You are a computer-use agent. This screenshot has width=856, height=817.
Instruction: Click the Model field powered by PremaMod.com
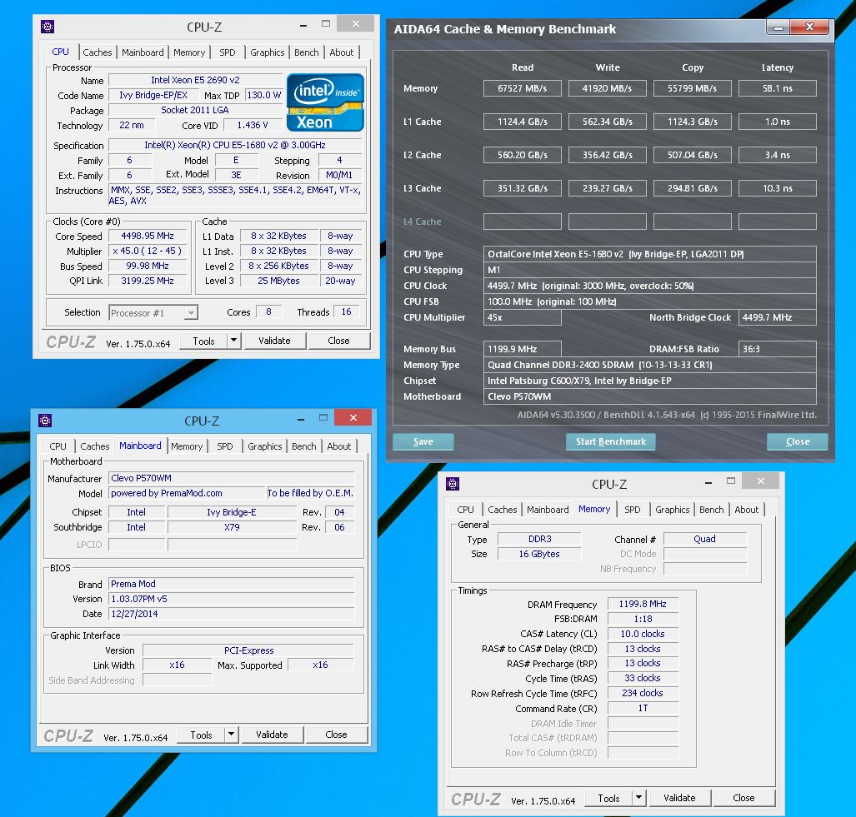click(x=187, y=493)
